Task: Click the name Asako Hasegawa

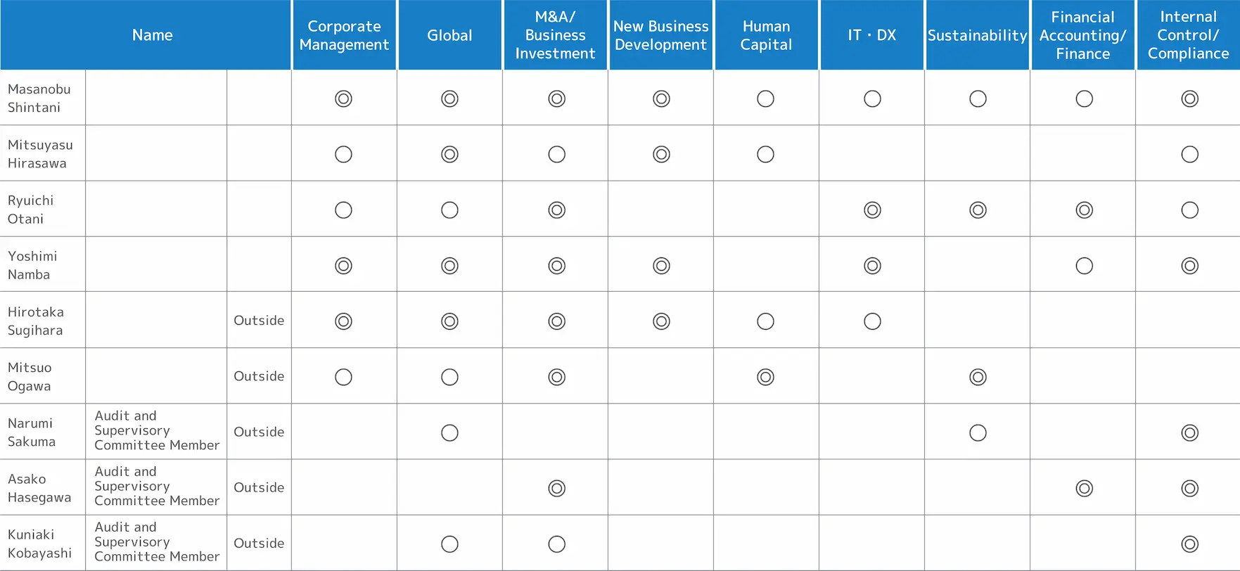Action: pos(39,488)
